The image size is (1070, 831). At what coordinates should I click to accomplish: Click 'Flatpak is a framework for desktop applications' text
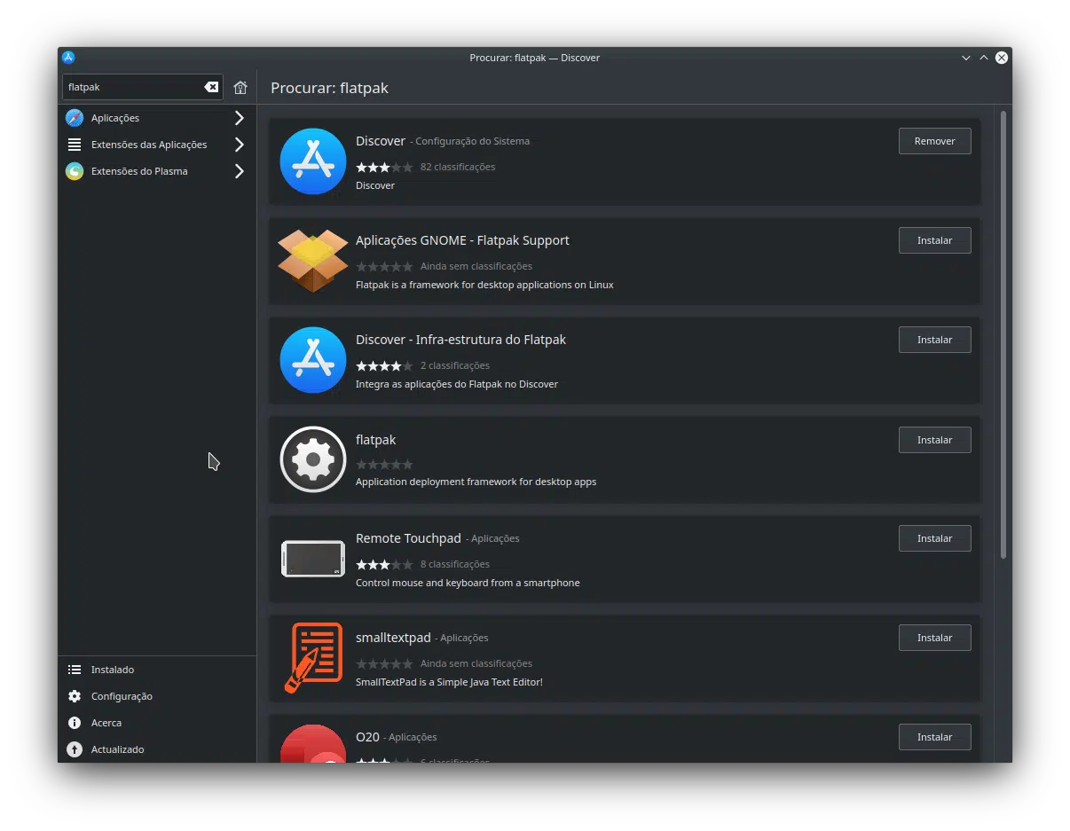484,285
